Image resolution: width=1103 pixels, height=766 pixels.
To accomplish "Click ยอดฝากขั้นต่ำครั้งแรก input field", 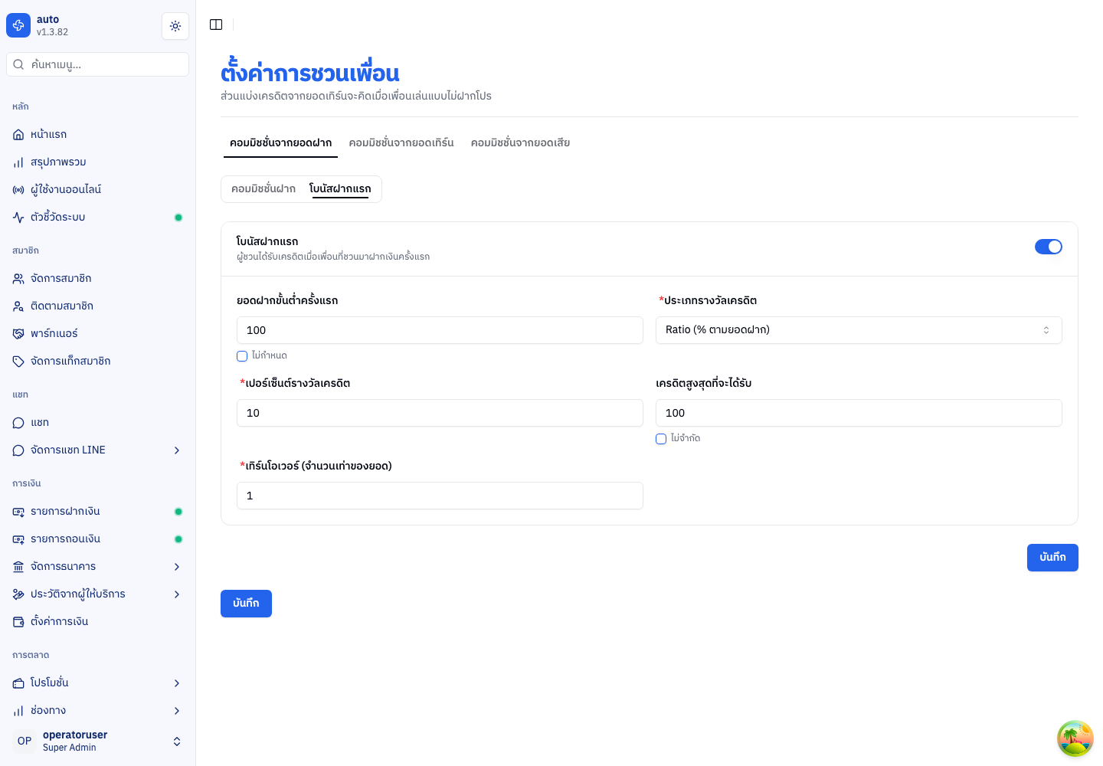I will coord(440,330).
